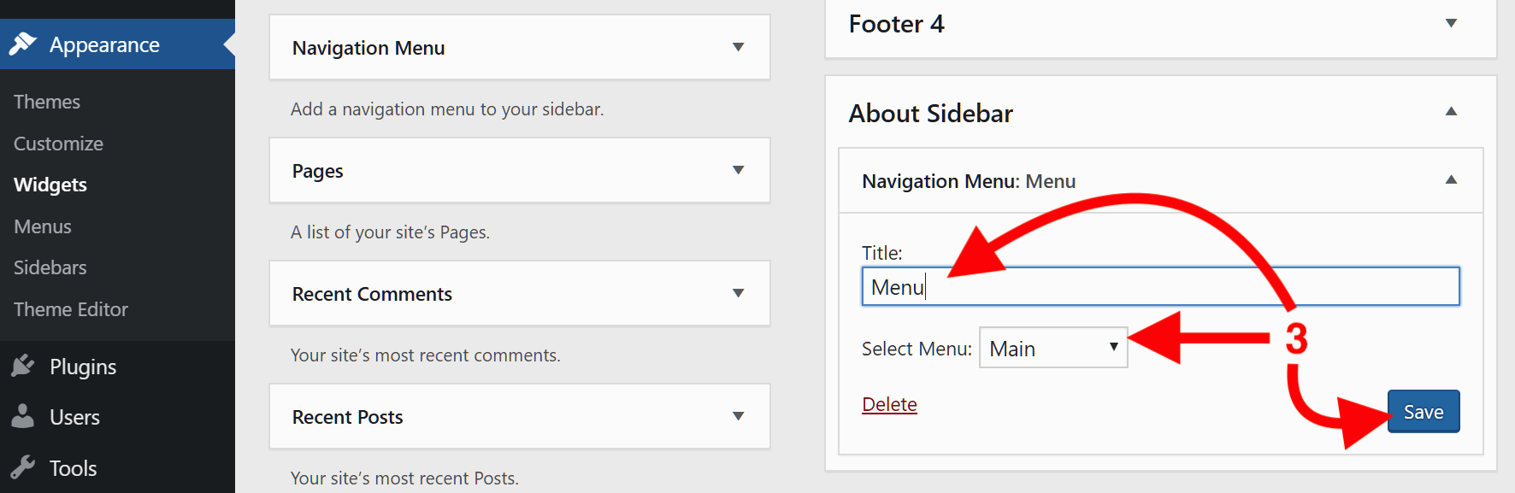The width and height of the screenshot is (1515, 493).
Task: Open the Menus page
Action: [42, 226]
